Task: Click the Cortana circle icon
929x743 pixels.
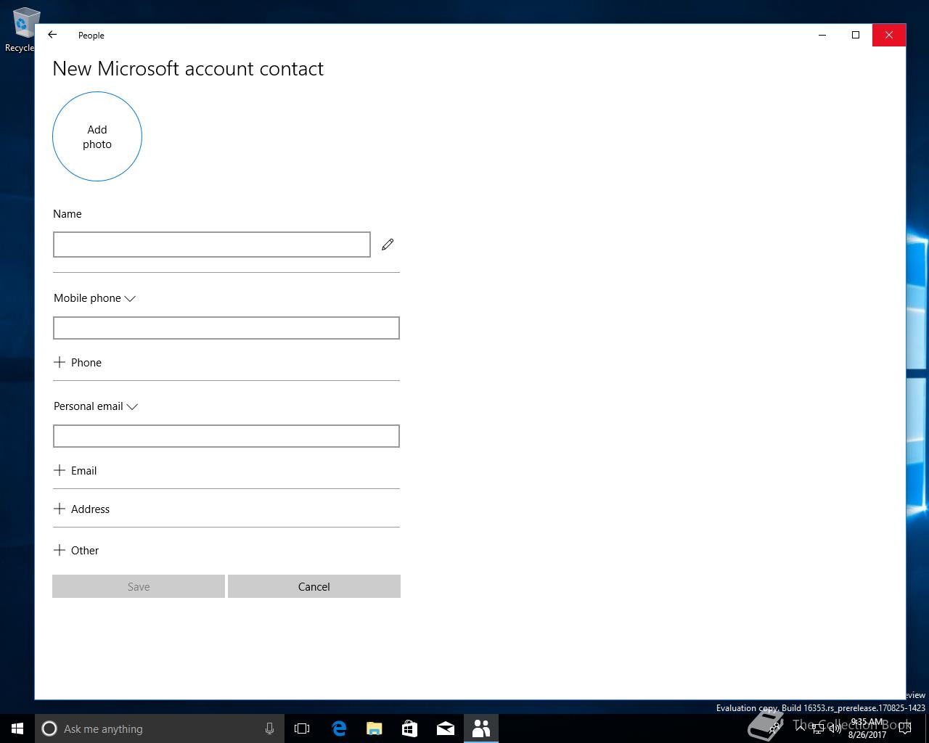Action: pyautogui.click(x=49, y=728)
